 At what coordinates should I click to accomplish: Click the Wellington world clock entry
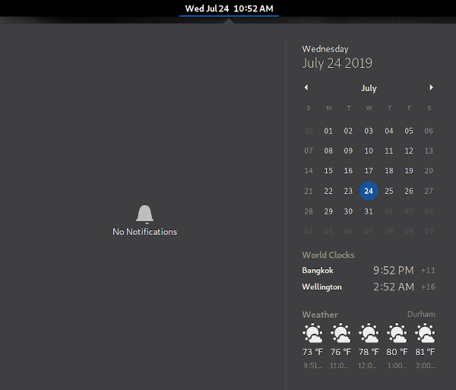[369, 287]
